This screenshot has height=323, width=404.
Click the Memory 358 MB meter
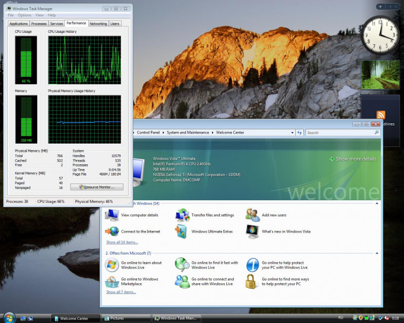click(x=26, y=120)
